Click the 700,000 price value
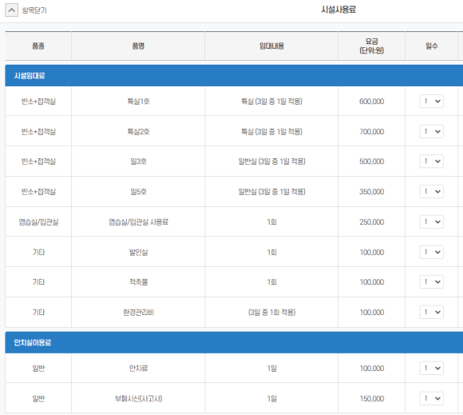The height and width of the screenshot is (415, 463). point(371,132)
